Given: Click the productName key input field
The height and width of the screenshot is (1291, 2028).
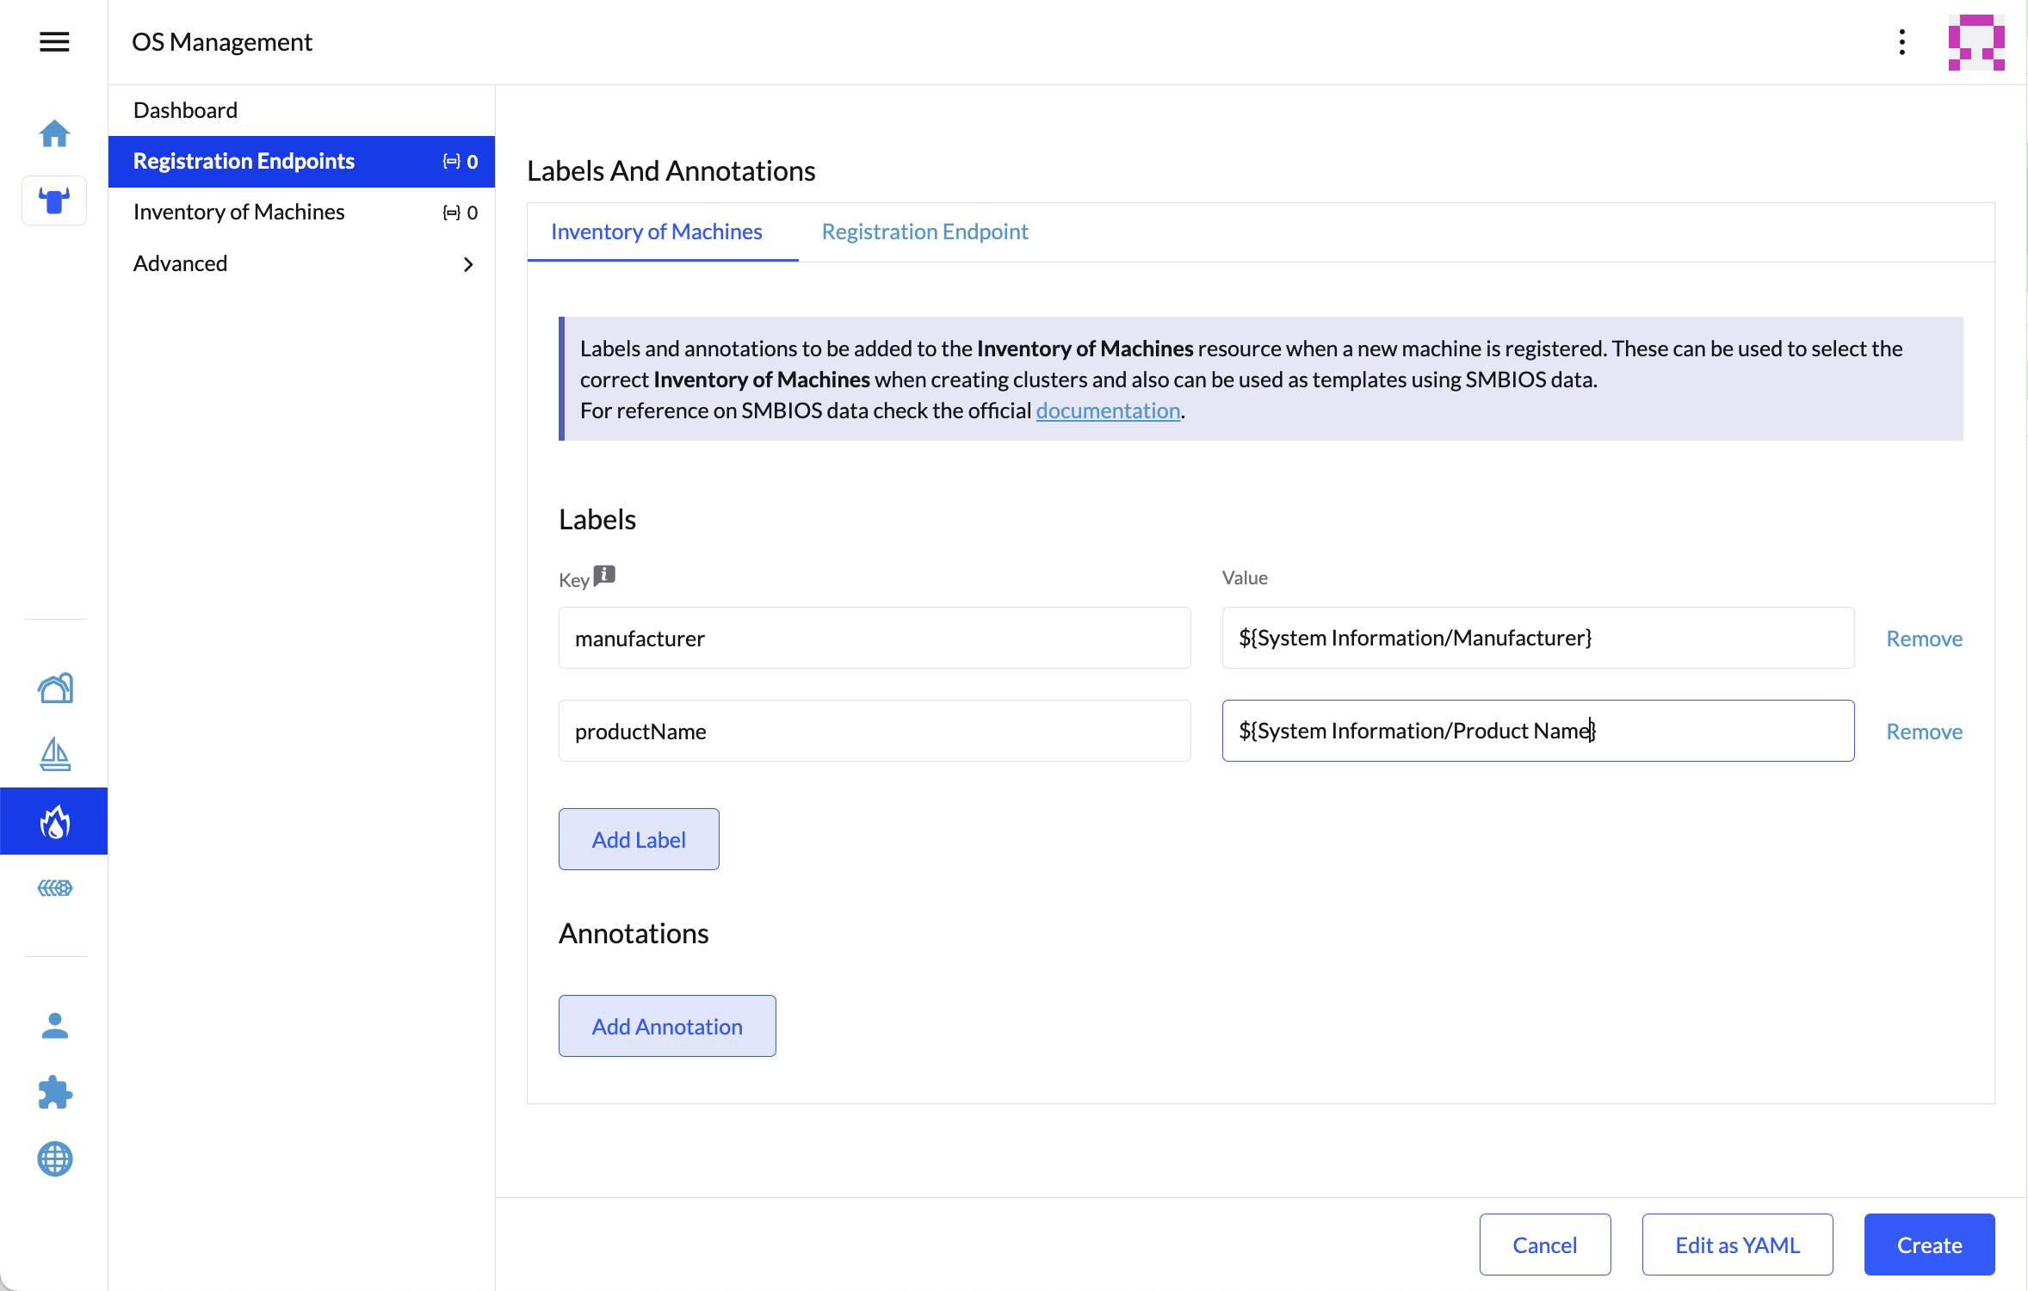Looking at the screenshot, I should pyautogui.click(x=874, y=731).
